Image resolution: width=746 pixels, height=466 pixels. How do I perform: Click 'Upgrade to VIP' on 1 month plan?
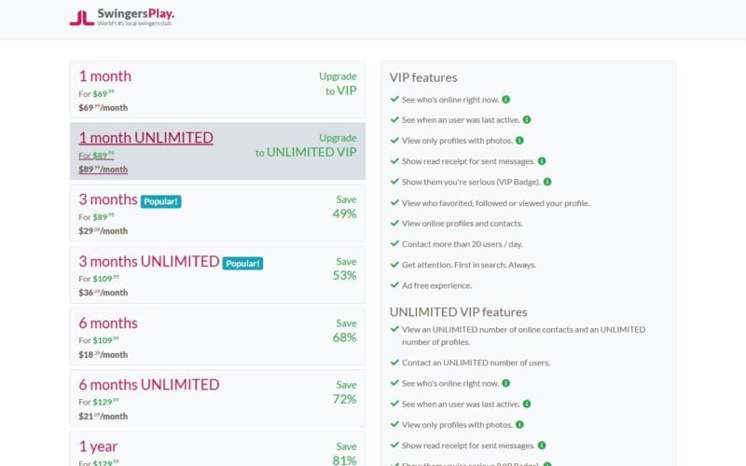(338, 83)
